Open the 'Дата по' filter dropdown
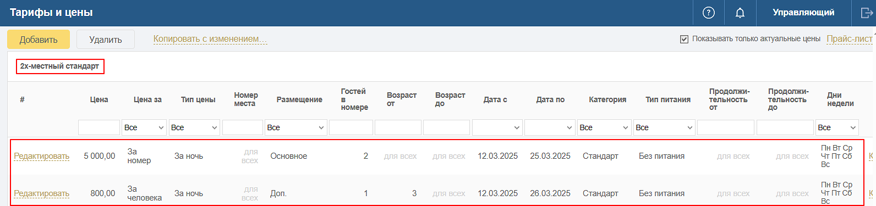The height and width of the screenshot is (206, 876). (549, 127)
